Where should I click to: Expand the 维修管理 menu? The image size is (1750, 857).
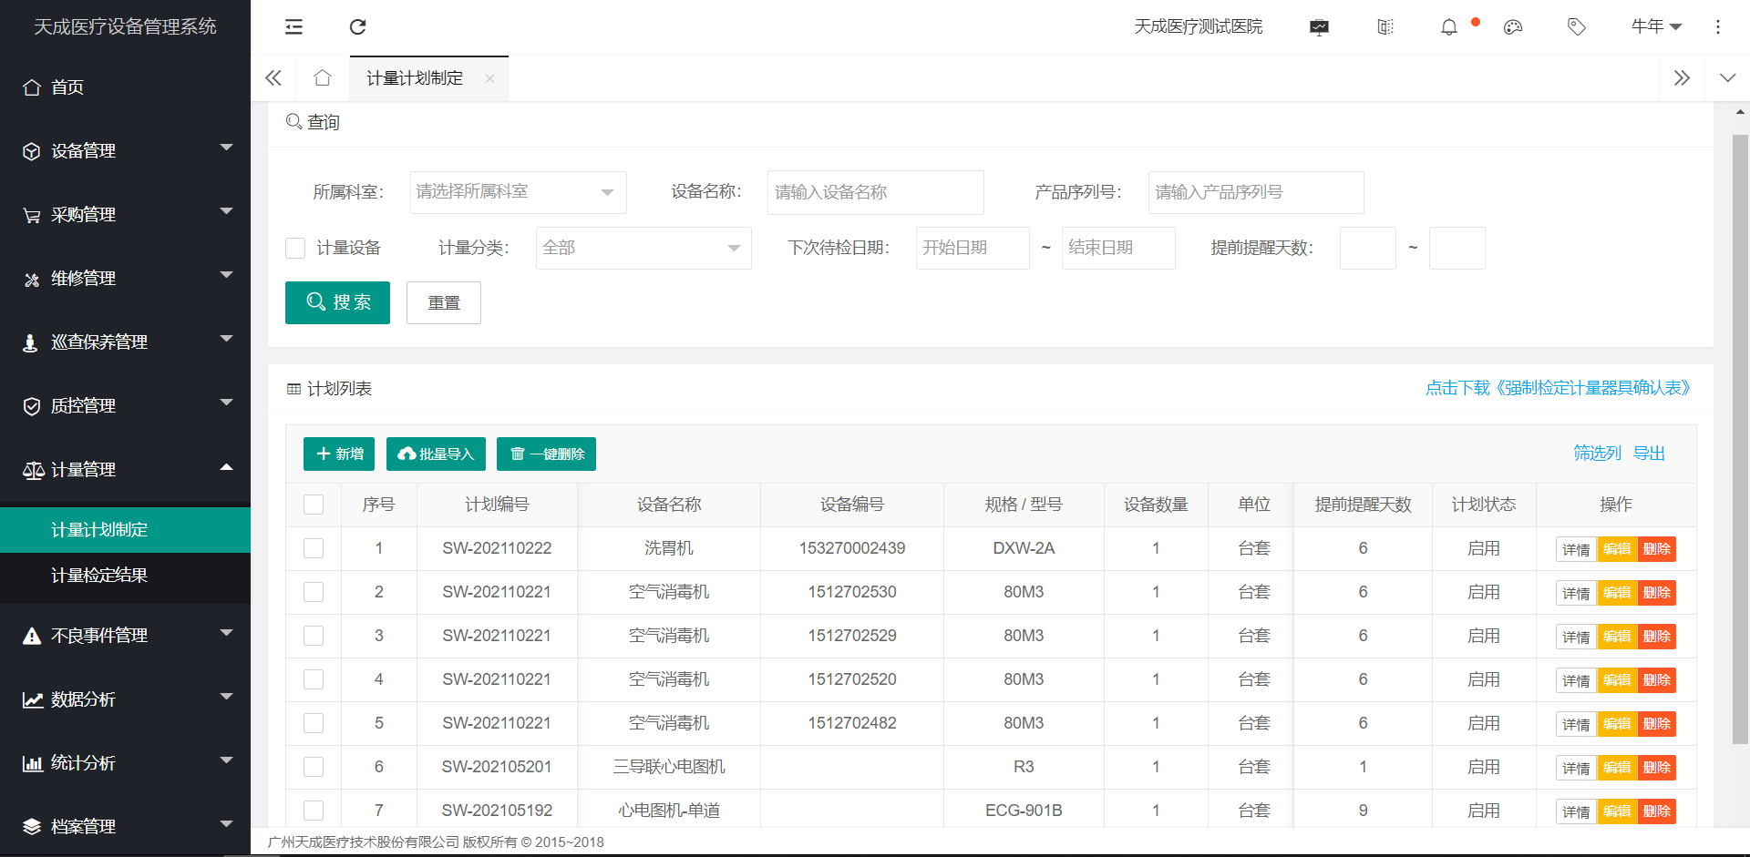click(226, 275)
